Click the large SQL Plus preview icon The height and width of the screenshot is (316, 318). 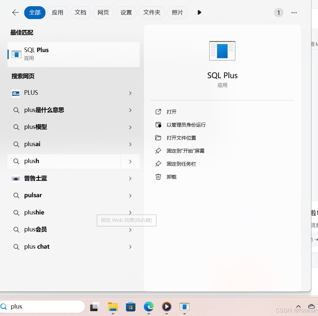tap(222, 51)
